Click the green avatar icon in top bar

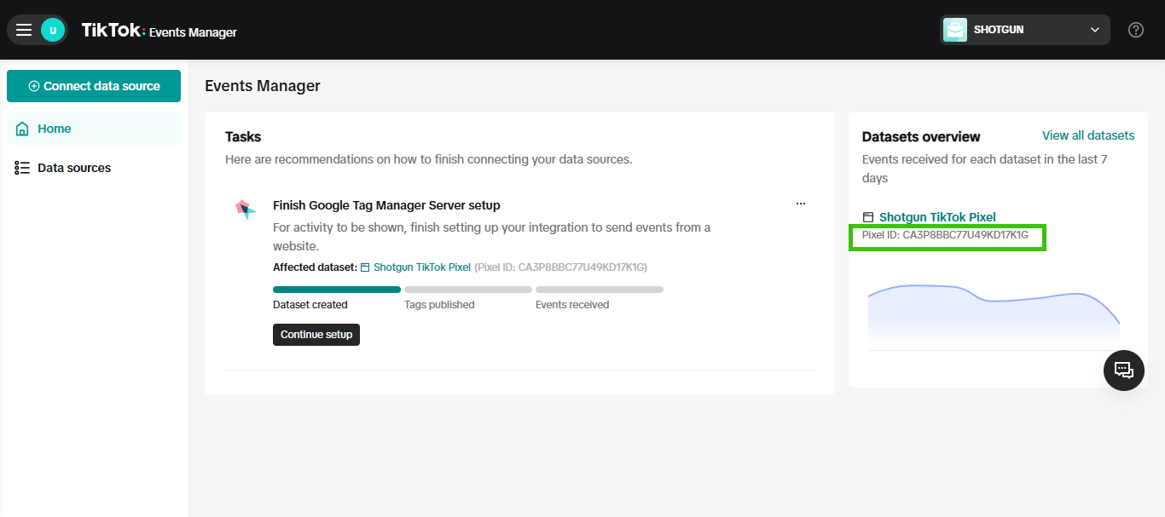click(52, 29)
